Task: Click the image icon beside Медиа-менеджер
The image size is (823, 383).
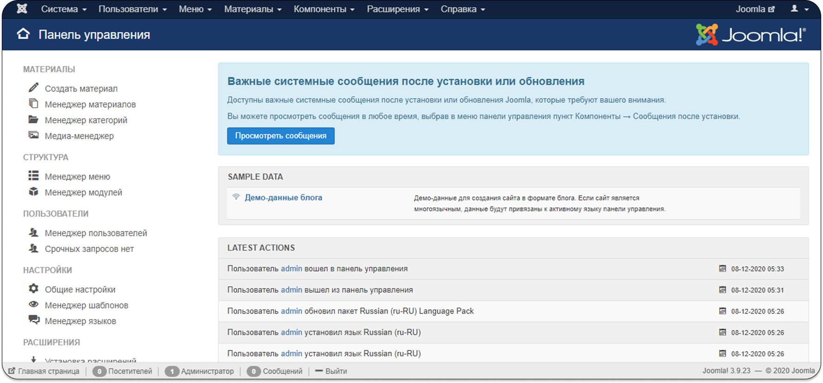Action: click(x=33, y=135)
